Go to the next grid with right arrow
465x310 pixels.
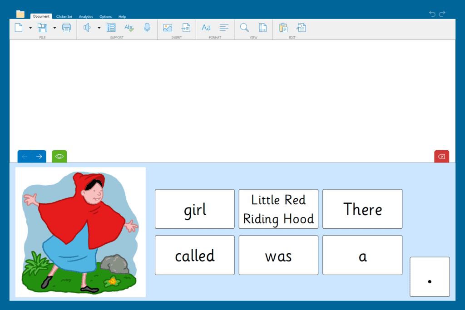point(39,157)
